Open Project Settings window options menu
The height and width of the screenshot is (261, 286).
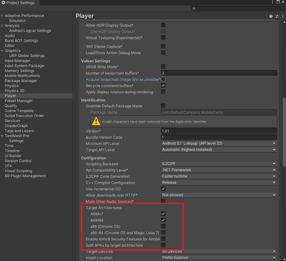(273, 2)
